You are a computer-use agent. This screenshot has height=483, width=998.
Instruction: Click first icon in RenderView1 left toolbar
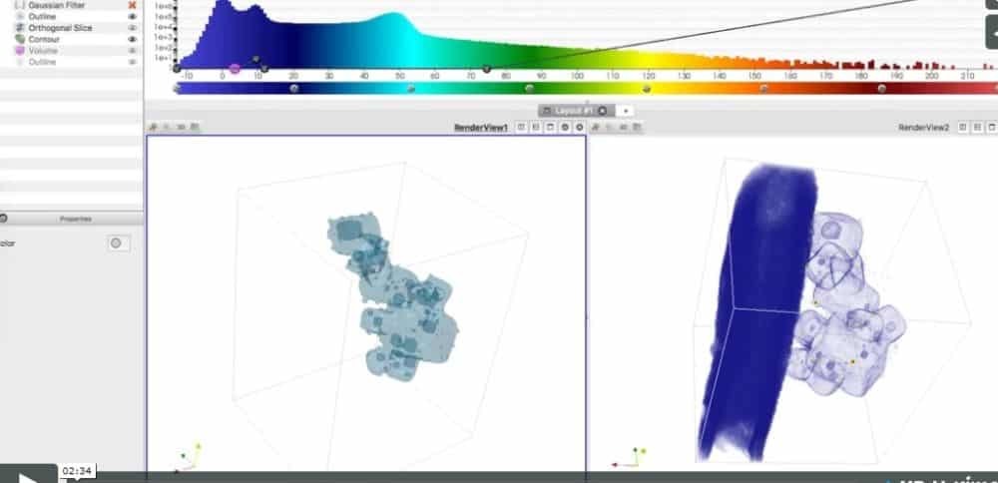pyautogui.click(x=153, y=128)
